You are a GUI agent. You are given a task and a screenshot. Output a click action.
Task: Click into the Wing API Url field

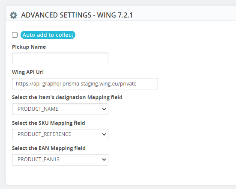pyautogui.click(x=85, y=83)
